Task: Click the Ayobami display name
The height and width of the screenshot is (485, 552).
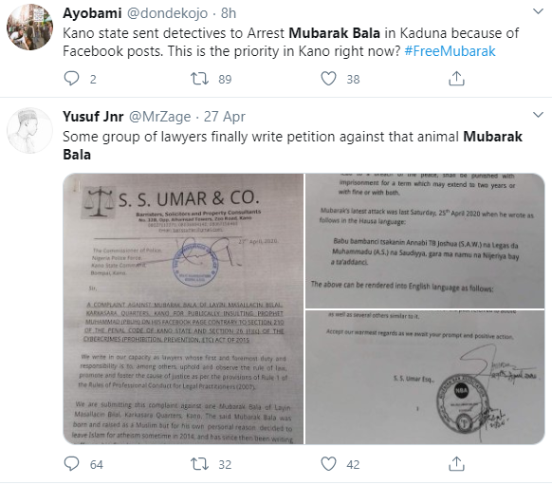Action: [x=92, y=13]
